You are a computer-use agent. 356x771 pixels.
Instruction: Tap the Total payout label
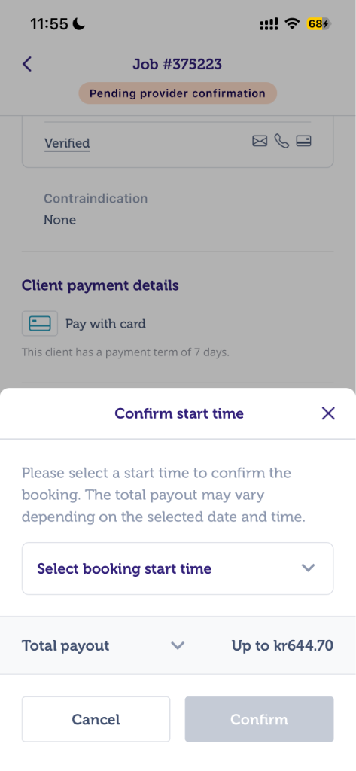(65, 645)
